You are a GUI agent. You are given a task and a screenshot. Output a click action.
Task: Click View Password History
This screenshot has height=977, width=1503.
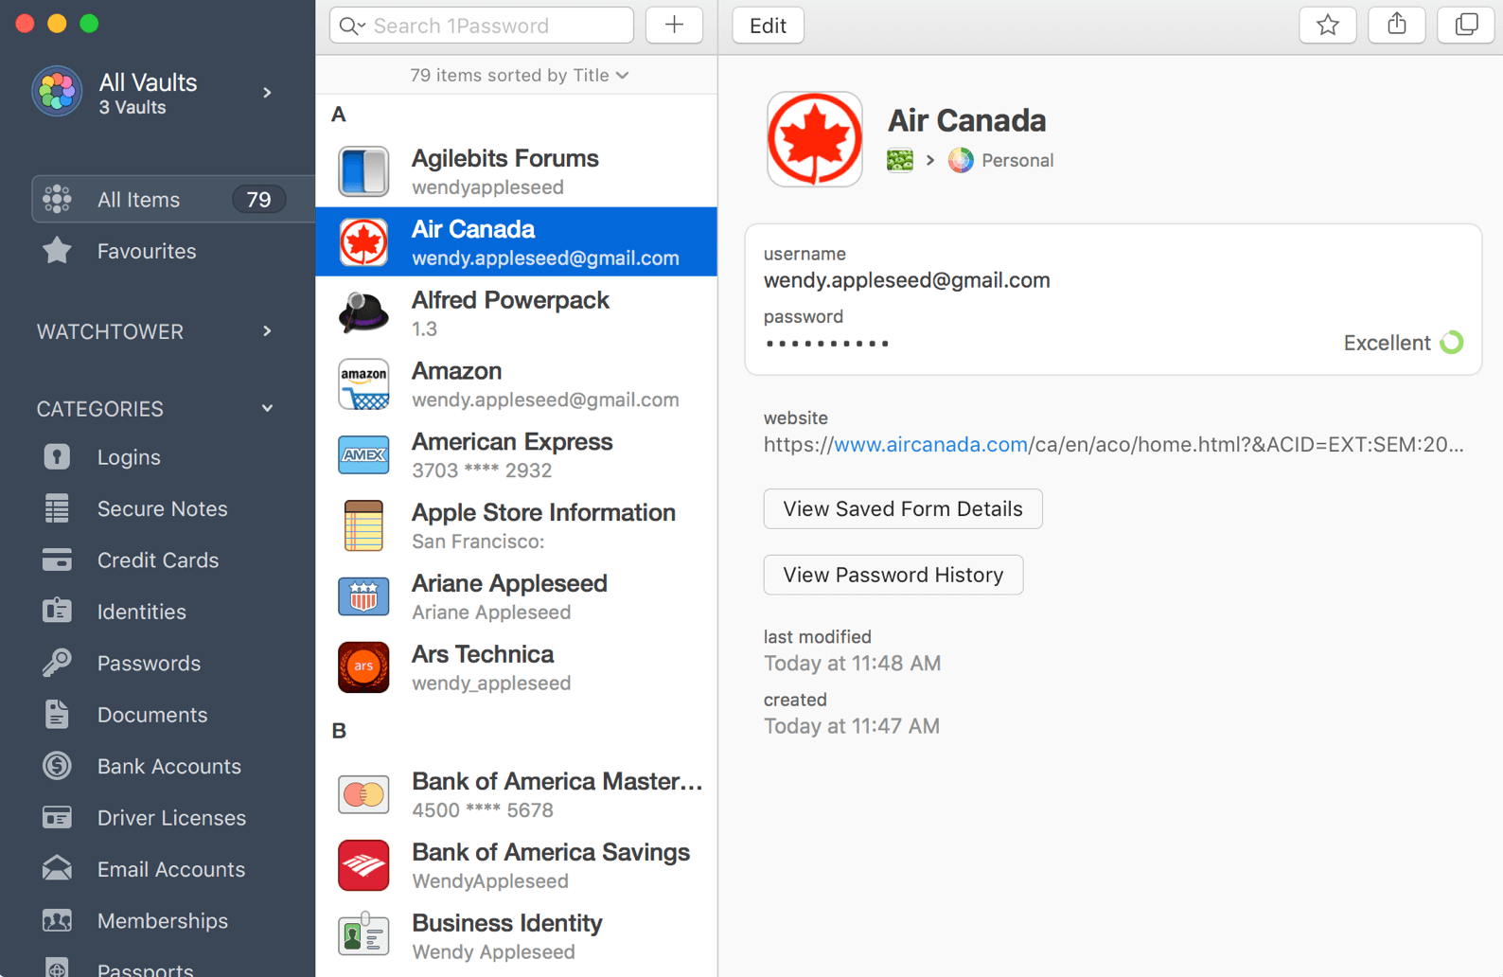coord(893,575)
